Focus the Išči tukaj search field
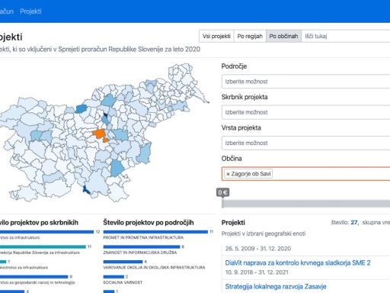 pos(346,36)
